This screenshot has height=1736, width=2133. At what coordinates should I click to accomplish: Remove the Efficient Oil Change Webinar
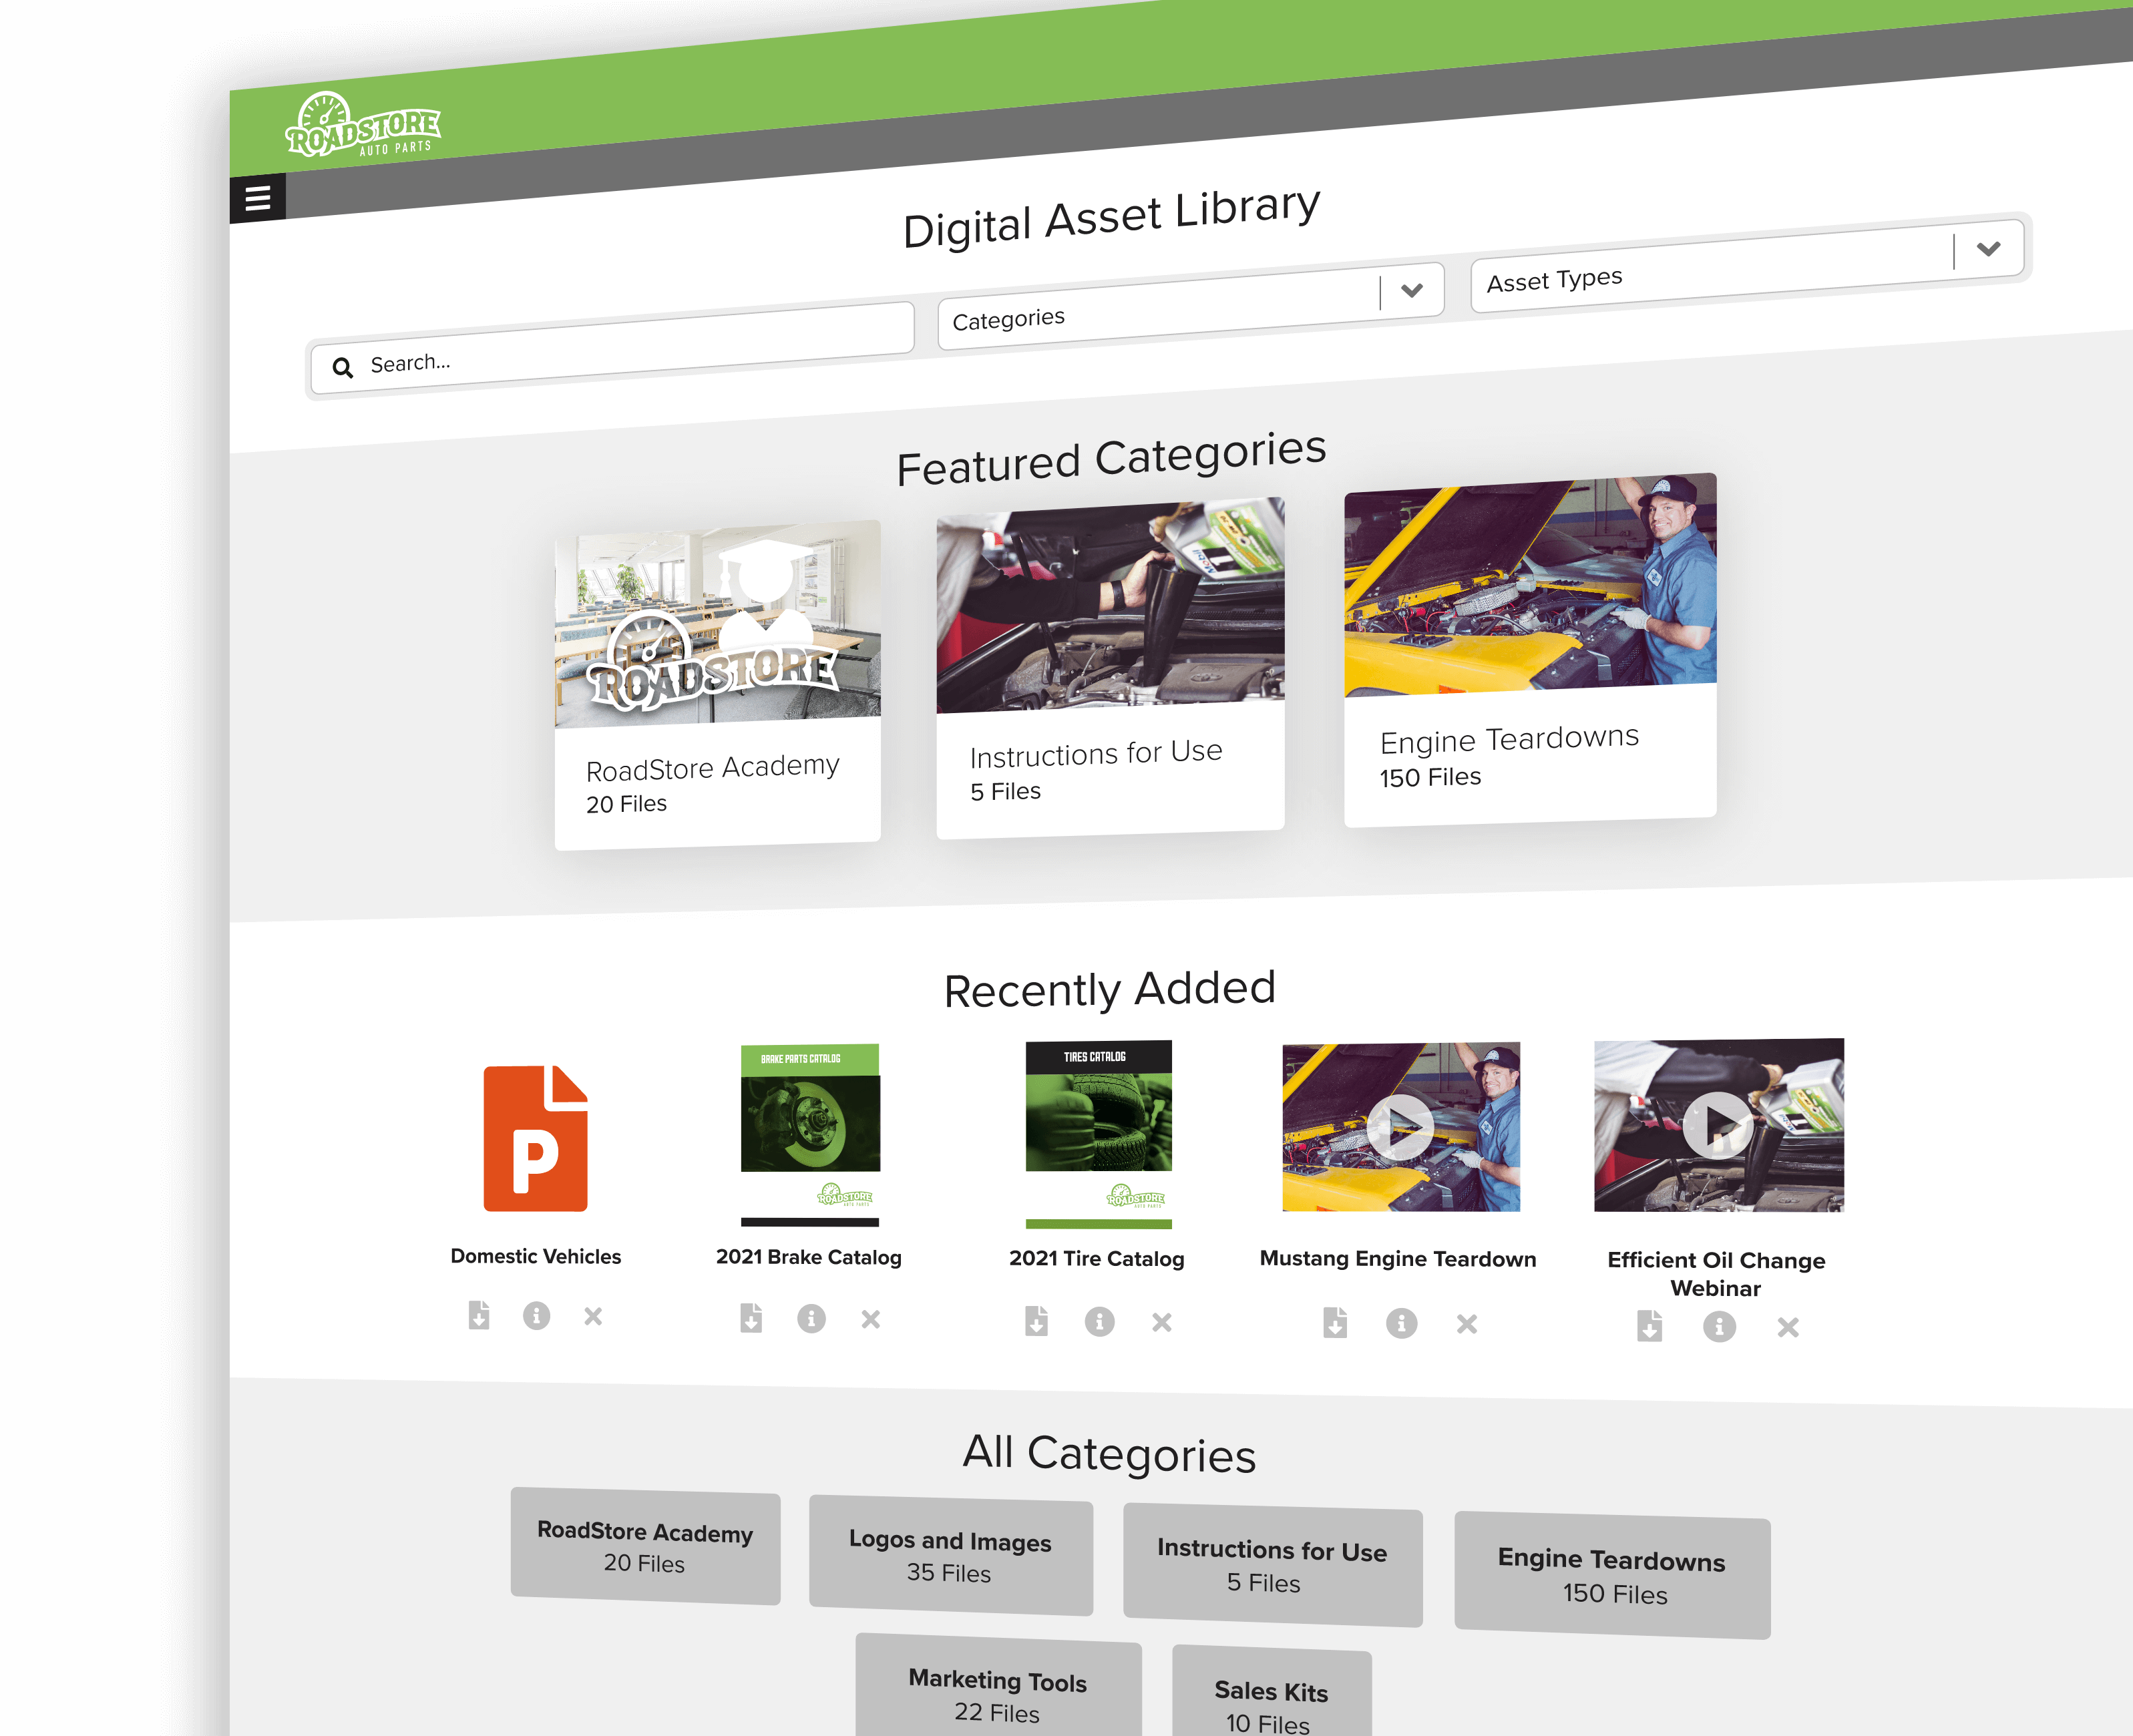1787,1328
